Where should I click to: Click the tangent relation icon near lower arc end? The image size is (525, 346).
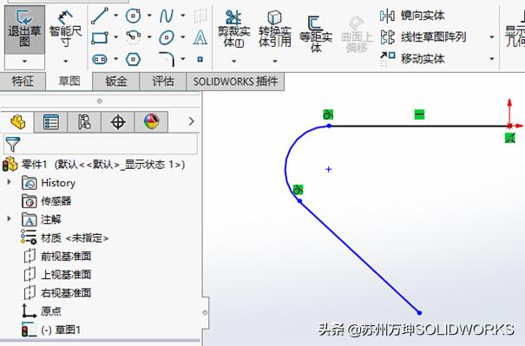[x=298, y=190]
